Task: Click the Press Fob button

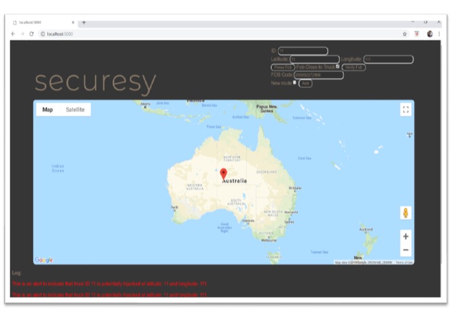Action: (283, 67)
